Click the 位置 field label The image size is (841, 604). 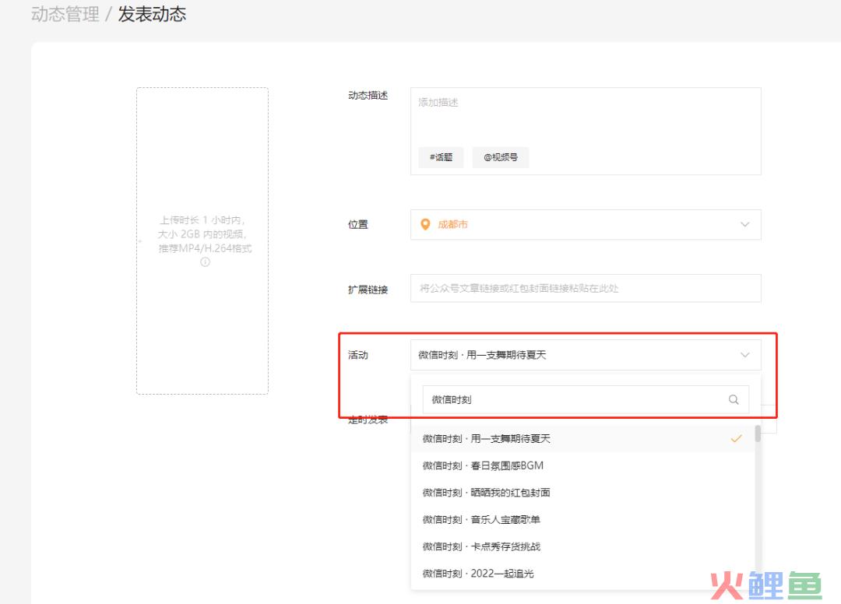[357, 225]
